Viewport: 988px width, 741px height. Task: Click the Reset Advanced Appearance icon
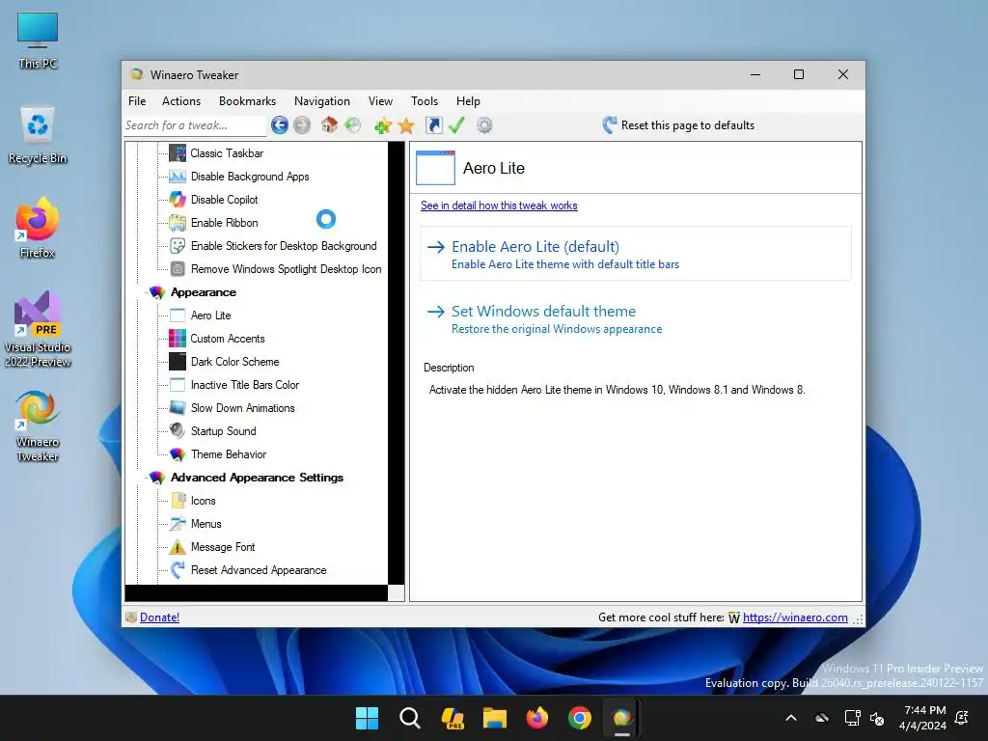(x=178, y=570)
